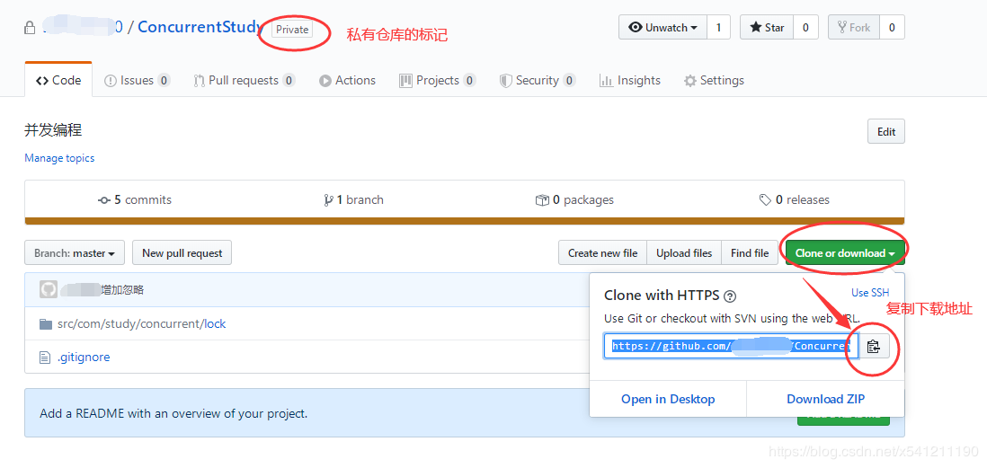
Task: Click the fork count 0
Action: 892,28
